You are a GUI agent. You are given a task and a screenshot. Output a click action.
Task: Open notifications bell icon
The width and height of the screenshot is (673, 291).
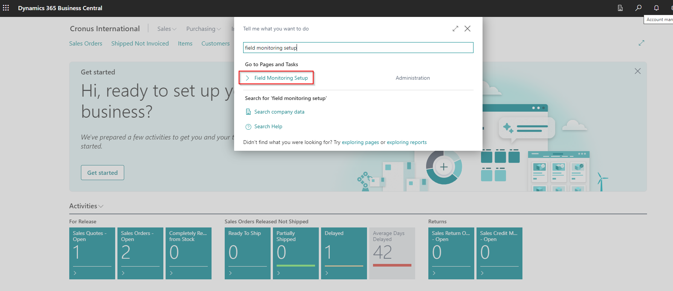click(x=656, y=8)
